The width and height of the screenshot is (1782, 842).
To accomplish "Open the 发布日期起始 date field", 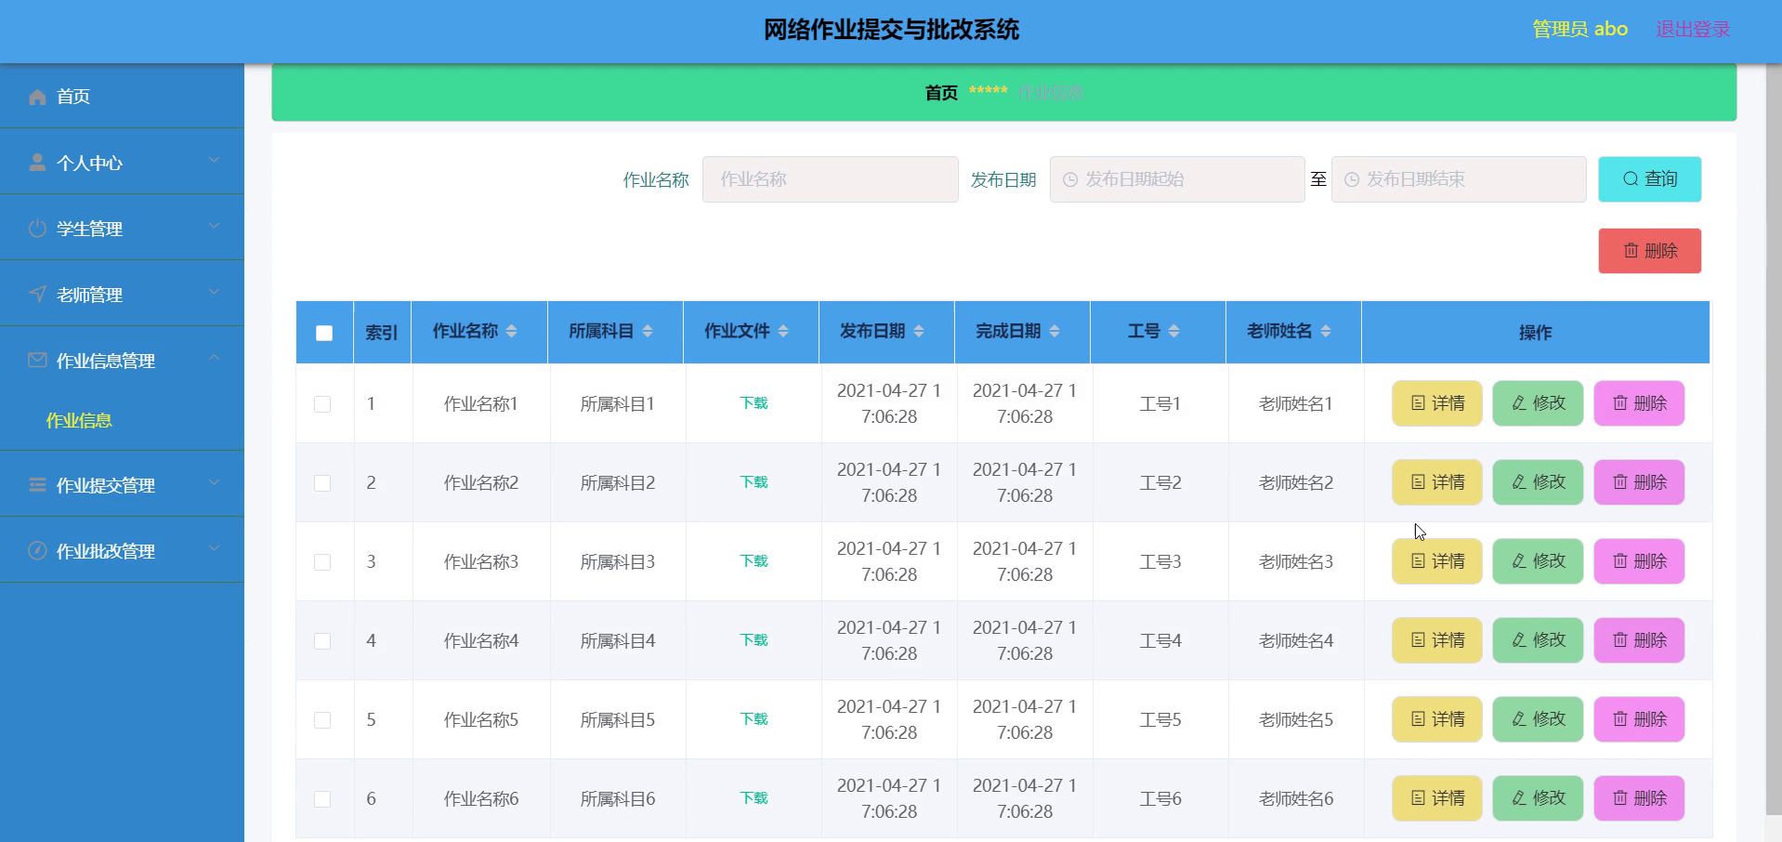I will [x=1177, y=179].
